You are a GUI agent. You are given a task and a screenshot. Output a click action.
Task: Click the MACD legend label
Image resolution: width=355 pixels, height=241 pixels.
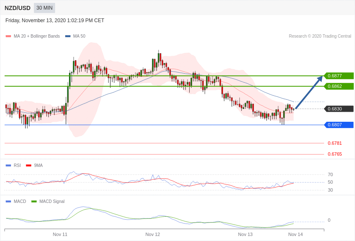[x=20, y=201]
